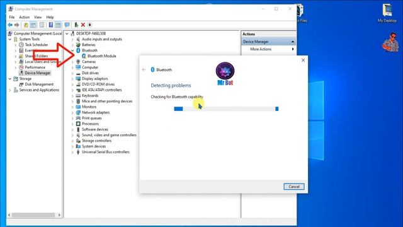The height and width of the screenshot is (227, 403).
Task: Select Device Manager in the console tree
Action: [x=38, y=73]
